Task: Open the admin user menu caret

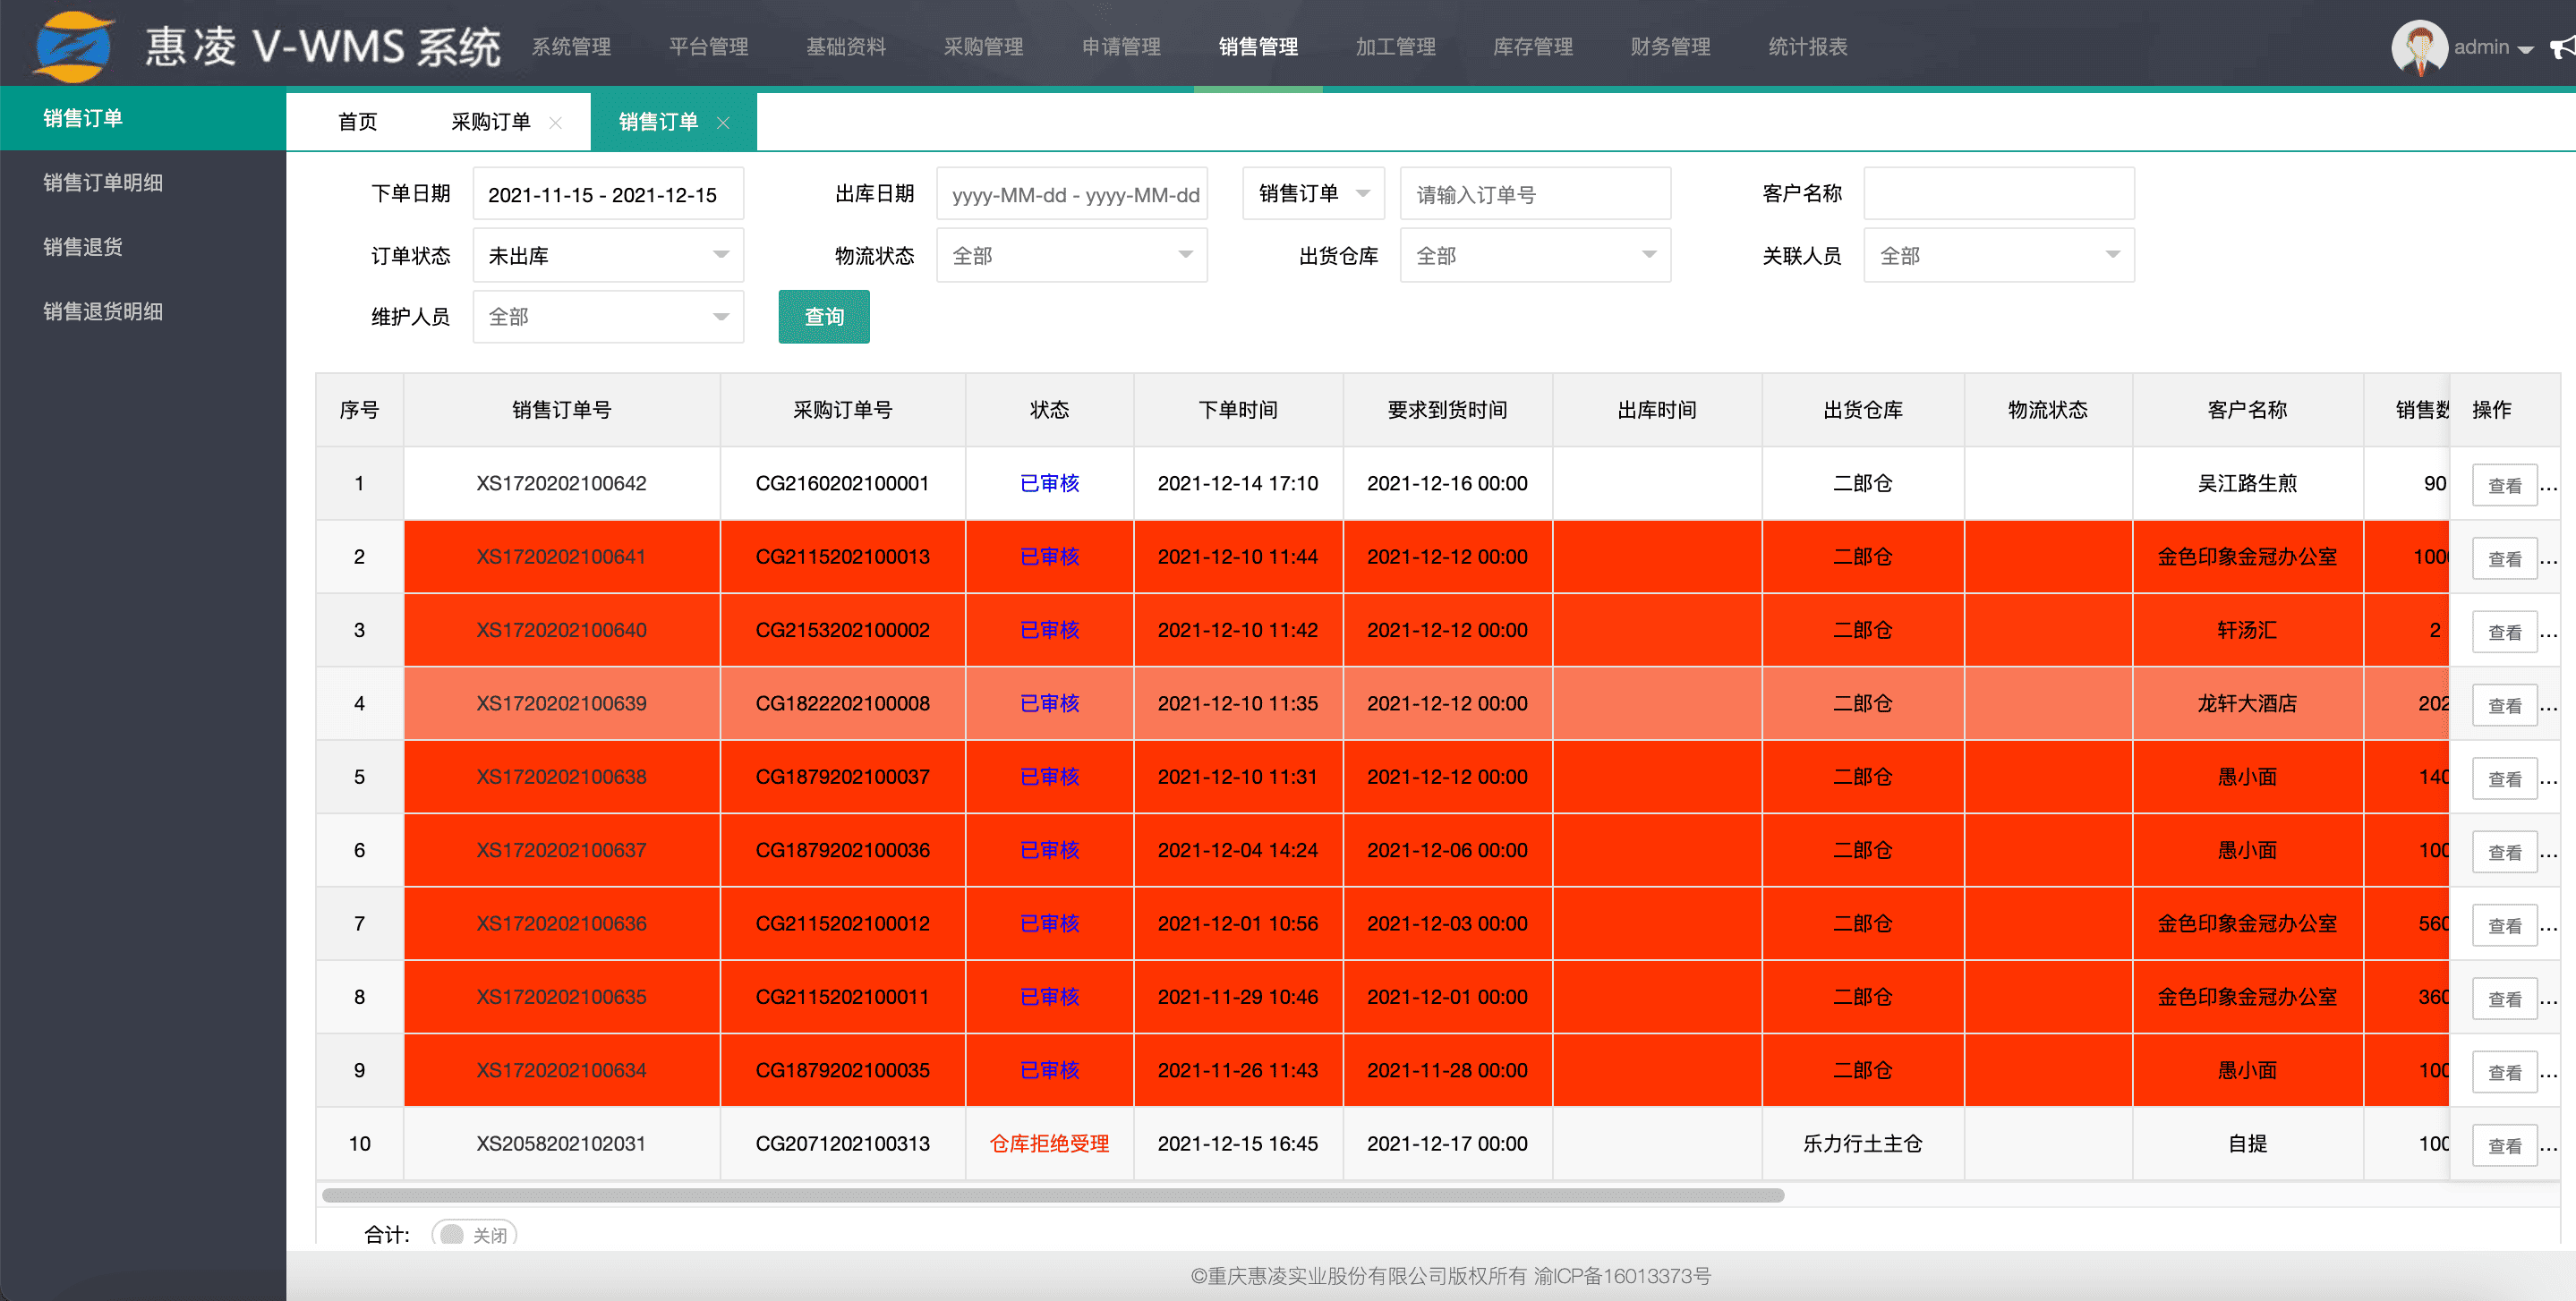Action: coord(2526,48)
